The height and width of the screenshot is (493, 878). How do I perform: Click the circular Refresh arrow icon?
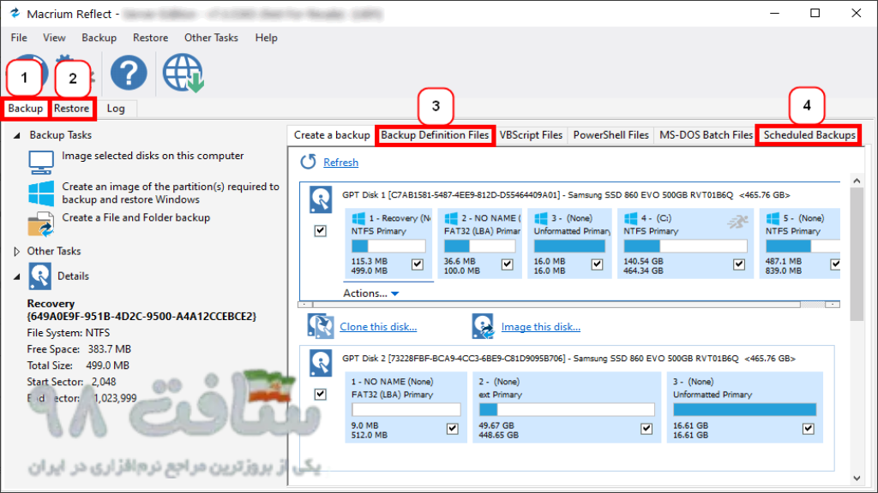click(x=308, y=162)
